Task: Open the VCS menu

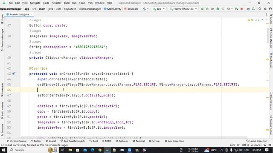Action: 90,3
